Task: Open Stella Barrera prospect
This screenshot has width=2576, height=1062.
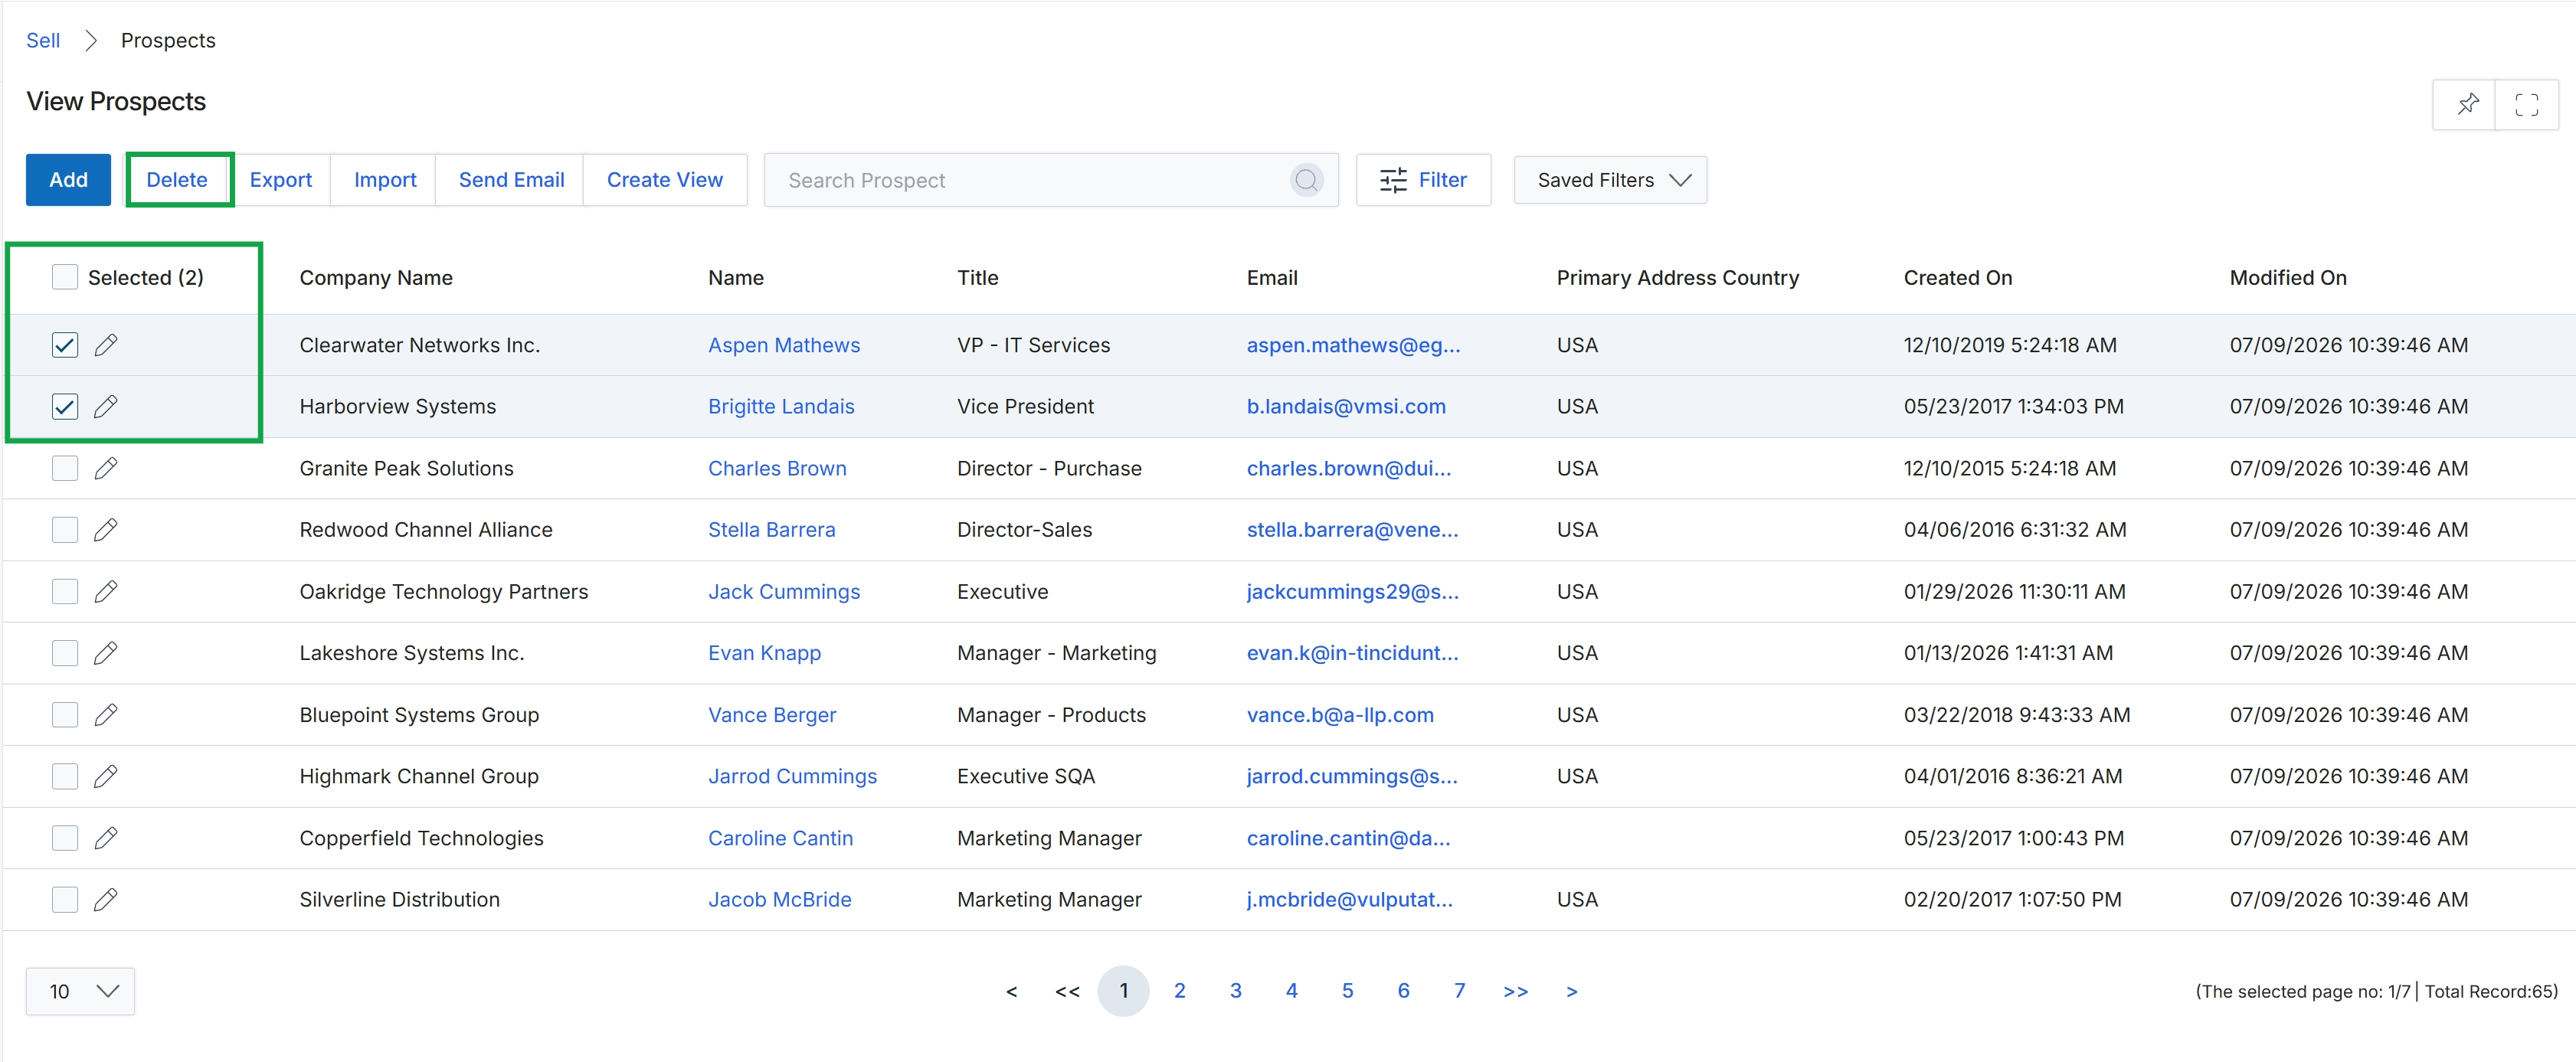Action: (771, 530)
